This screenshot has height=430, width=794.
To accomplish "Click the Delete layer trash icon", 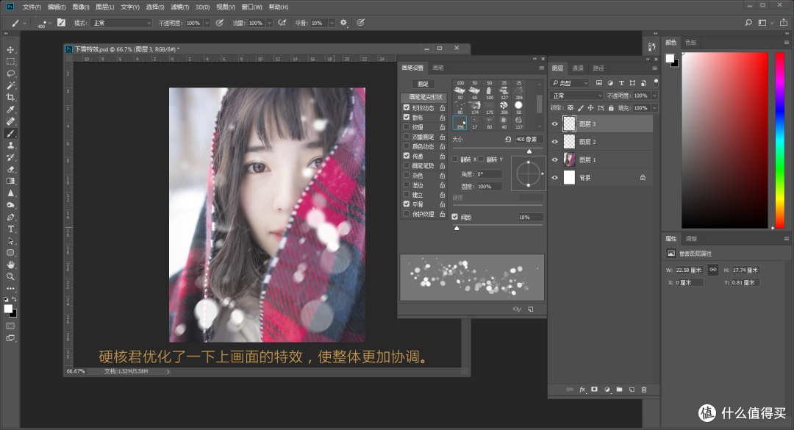I will [644, 389].
